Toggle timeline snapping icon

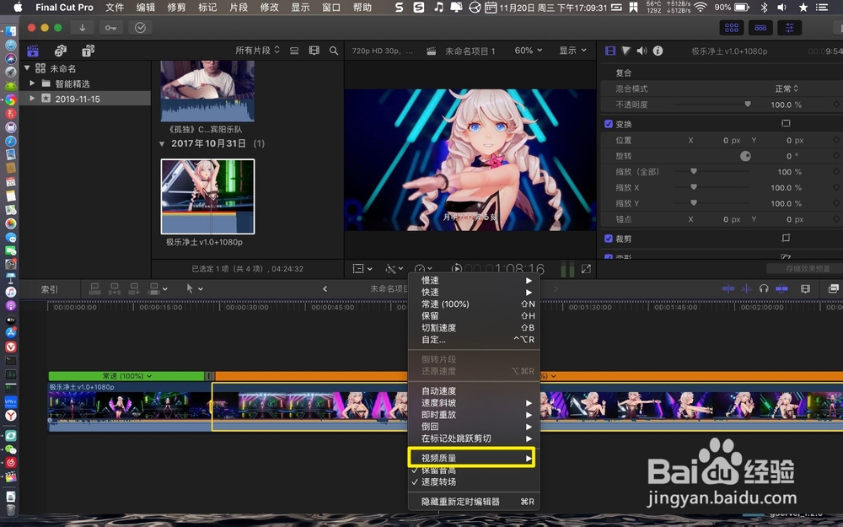[x=781, y=288]
